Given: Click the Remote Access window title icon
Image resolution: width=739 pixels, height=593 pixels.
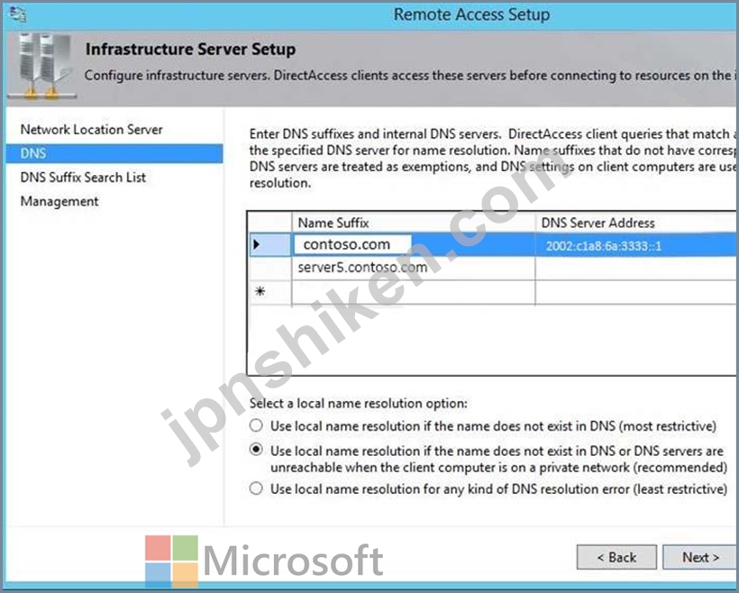Looking at the screenshot, I should [x=17, y=14].
